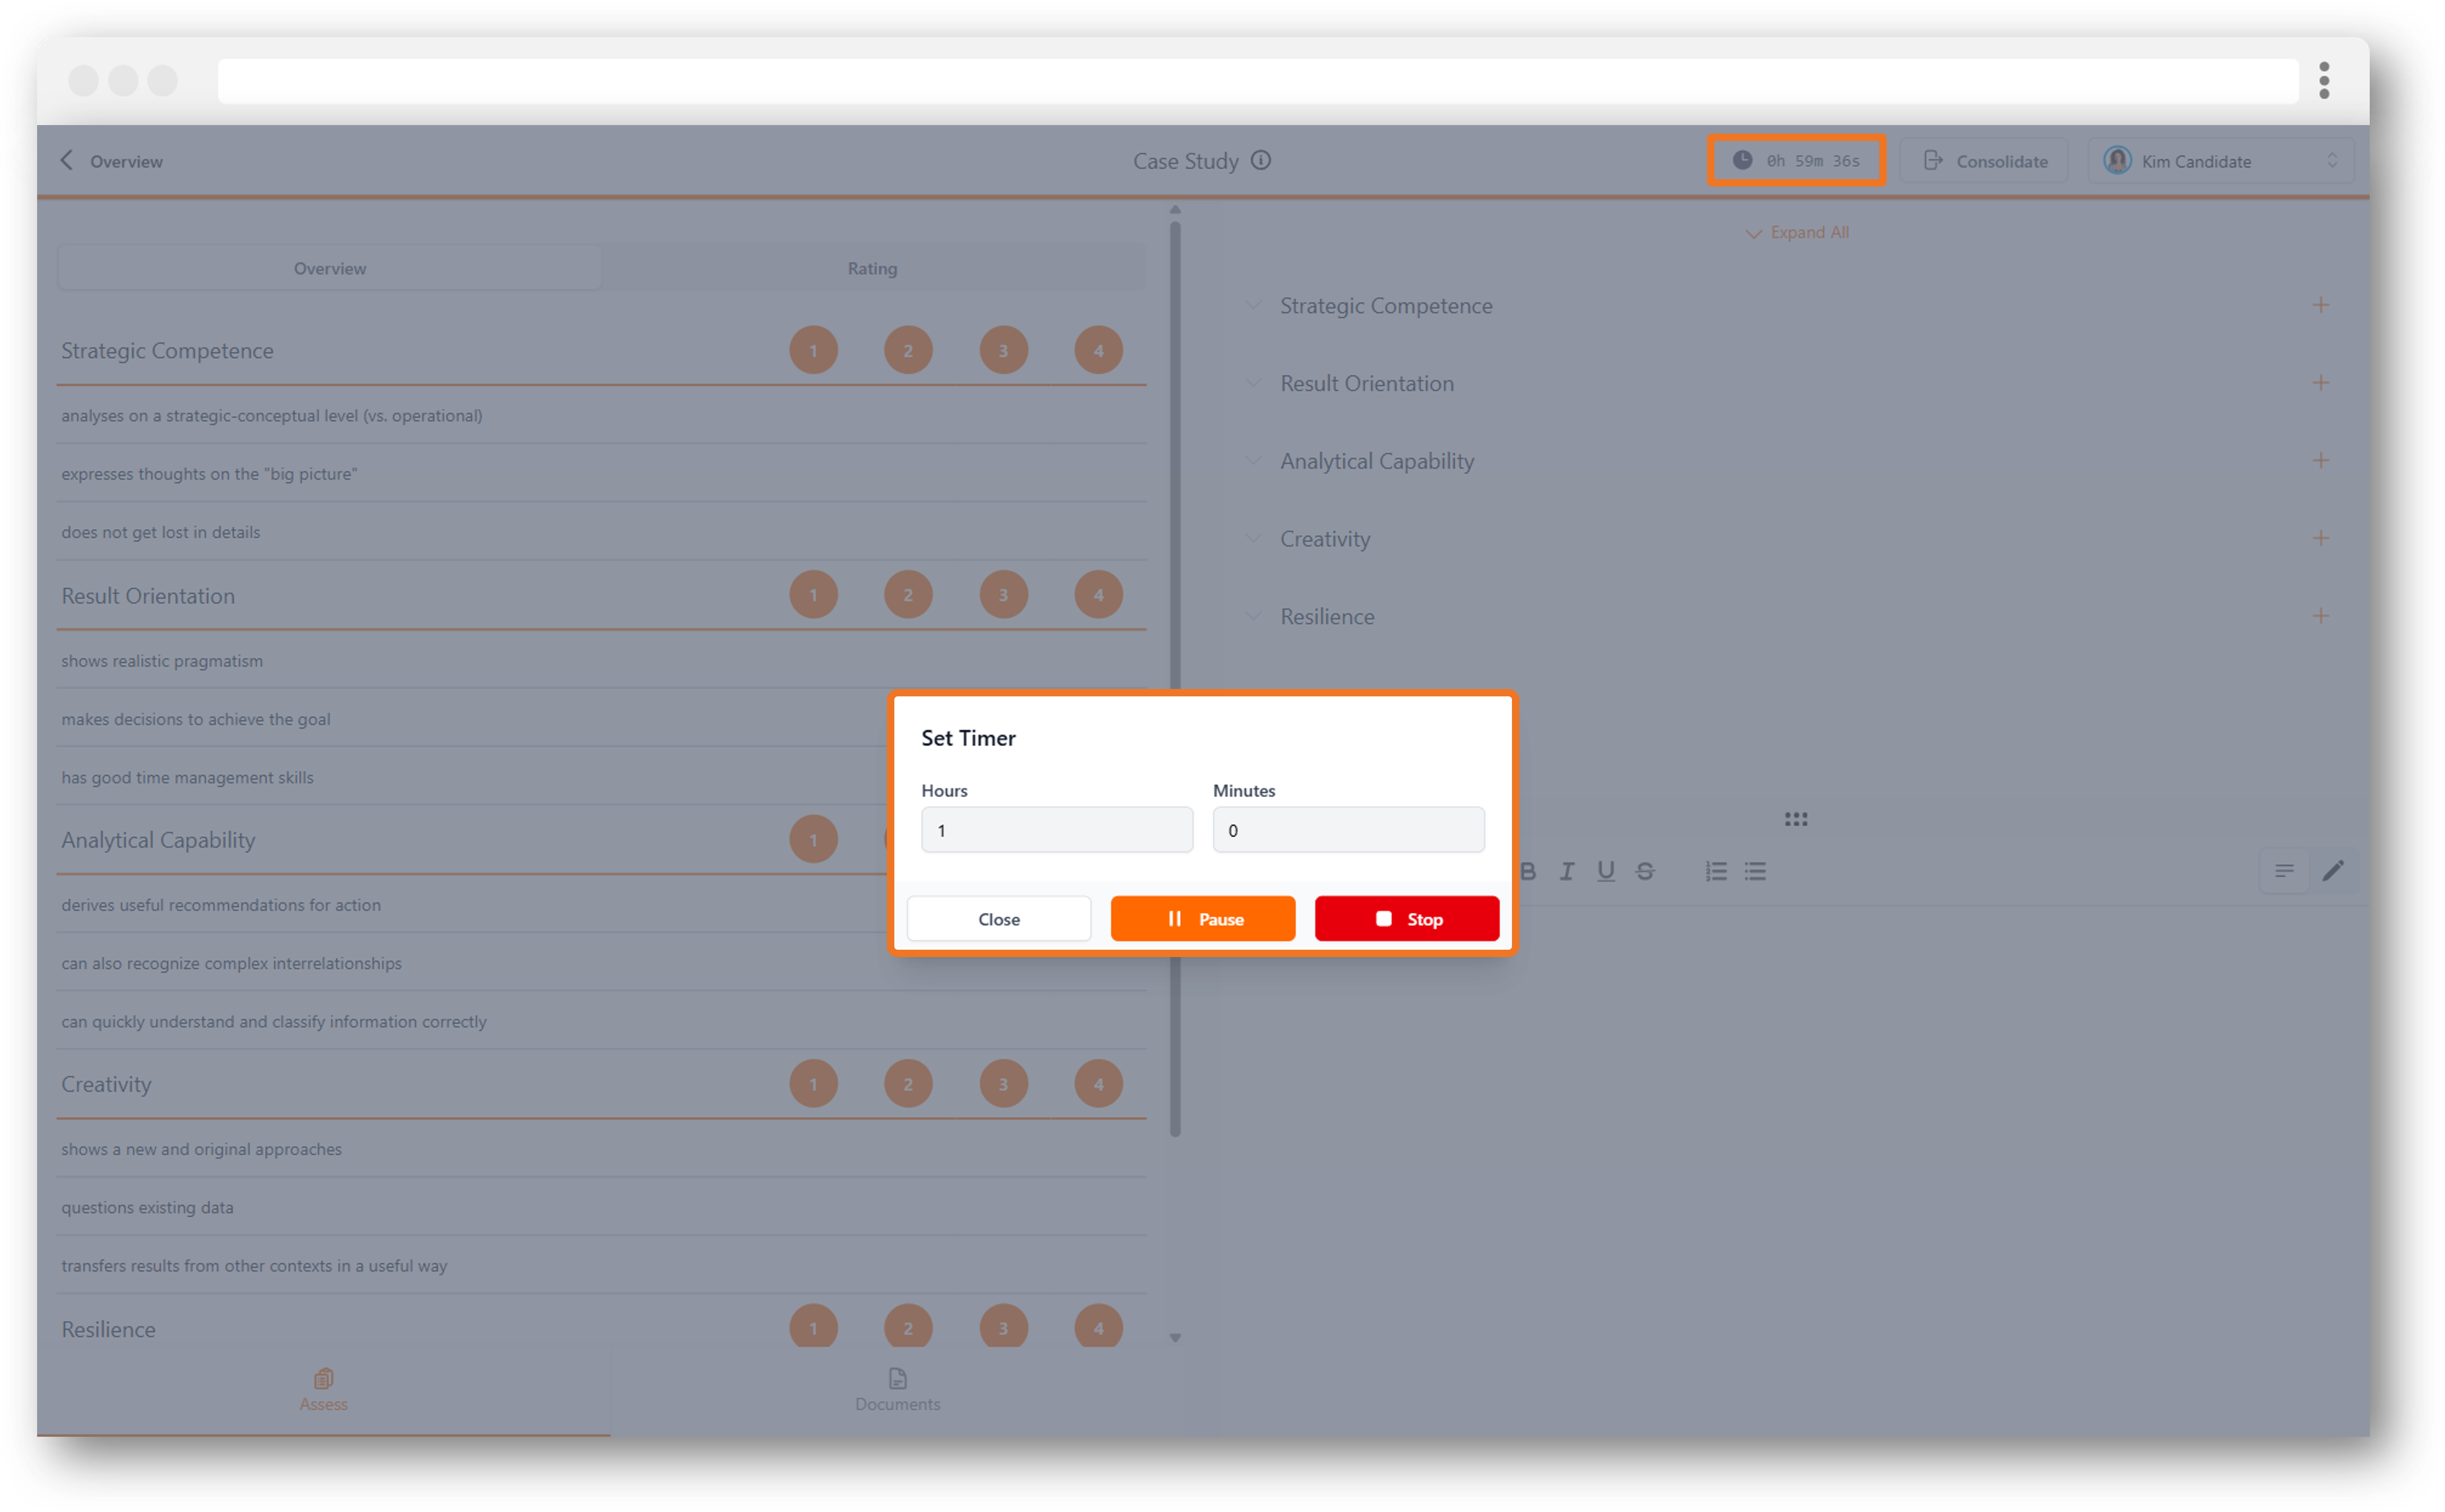Click the Consolidate button
2445x1512 pixels.
[1983, 160]
